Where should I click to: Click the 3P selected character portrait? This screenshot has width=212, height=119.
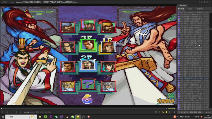pos(88,45)
